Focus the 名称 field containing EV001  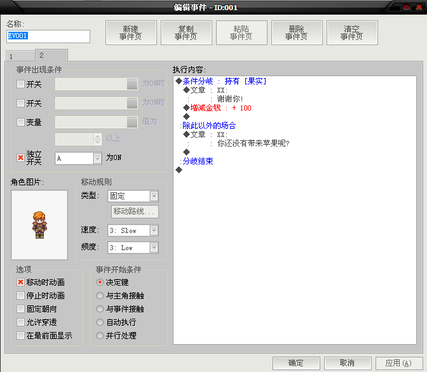pos(48,36)
